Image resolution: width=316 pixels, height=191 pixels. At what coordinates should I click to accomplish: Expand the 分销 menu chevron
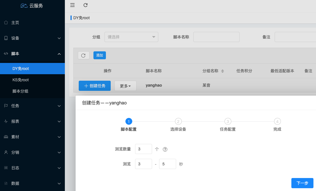59,152
